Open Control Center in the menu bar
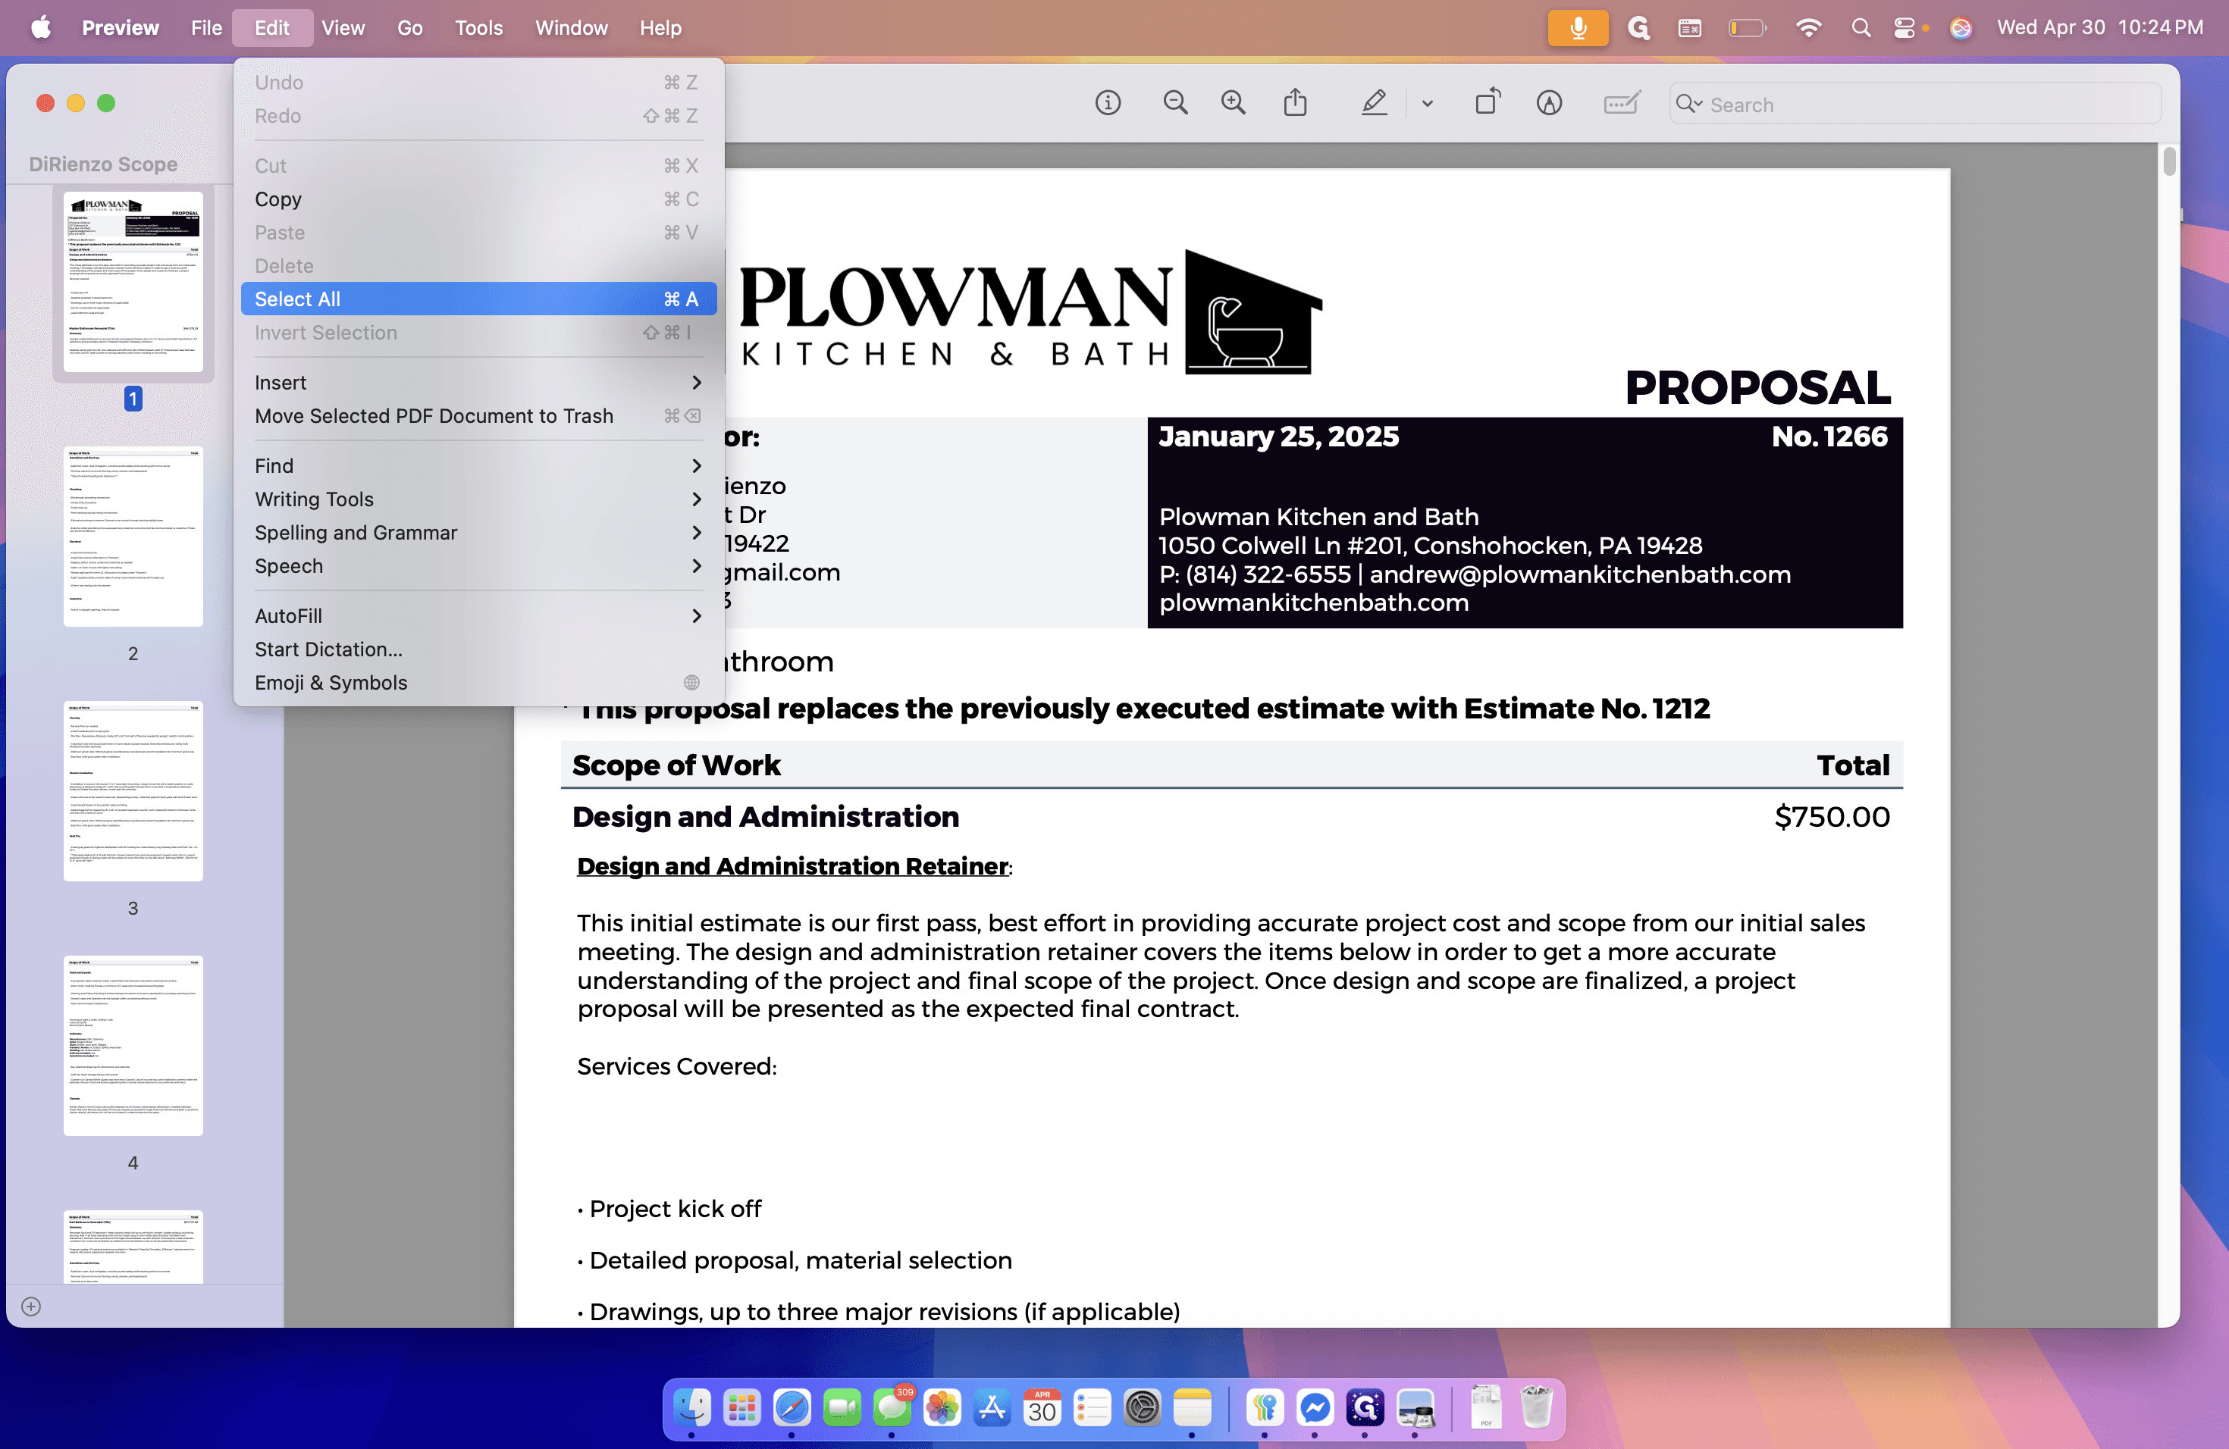 click(x=1904, y=28)
